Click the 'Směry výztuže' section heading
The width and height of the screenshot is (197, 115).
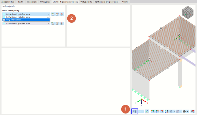[x=9, y=6]
